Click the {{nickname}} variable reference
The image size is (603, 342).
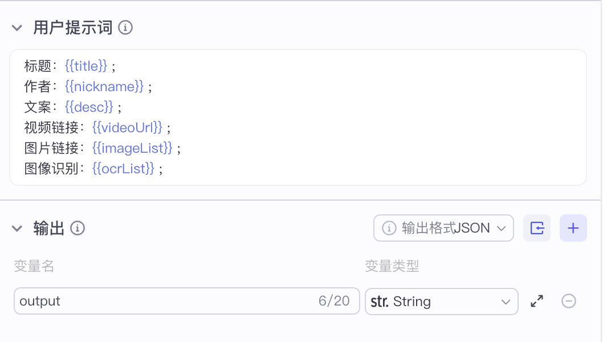104,87
